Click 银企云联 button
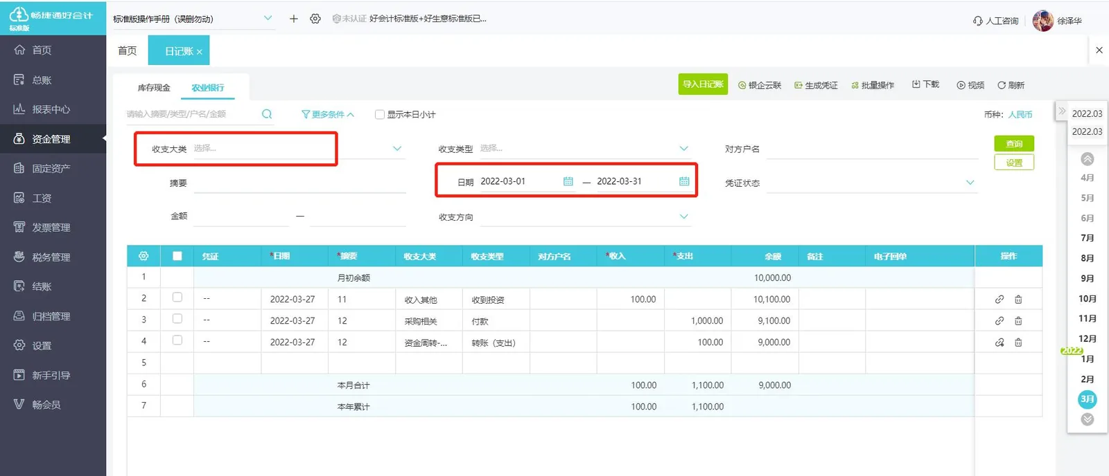This screenshot has height=476, width=1109. pos(760,85)
